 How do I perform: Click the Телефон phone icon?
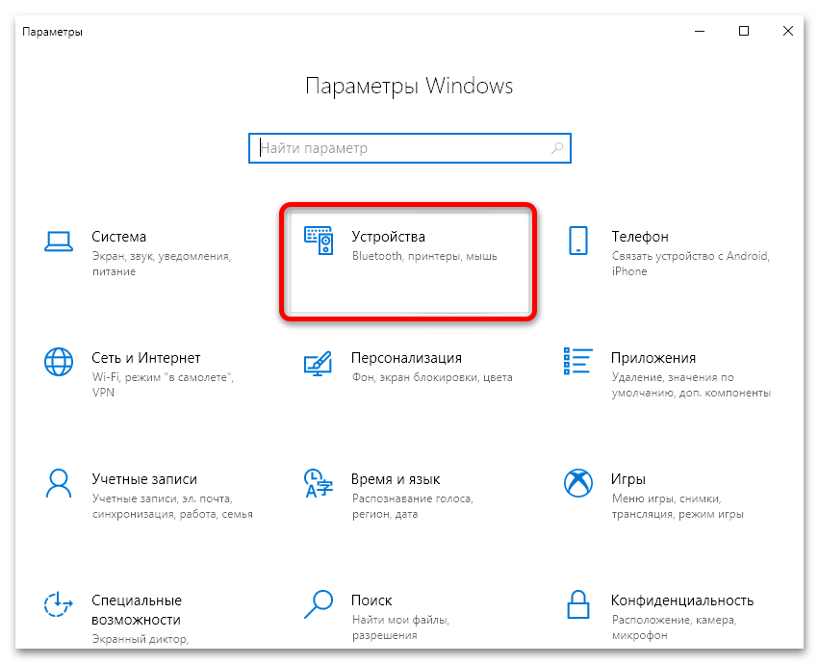coord(578,241)
